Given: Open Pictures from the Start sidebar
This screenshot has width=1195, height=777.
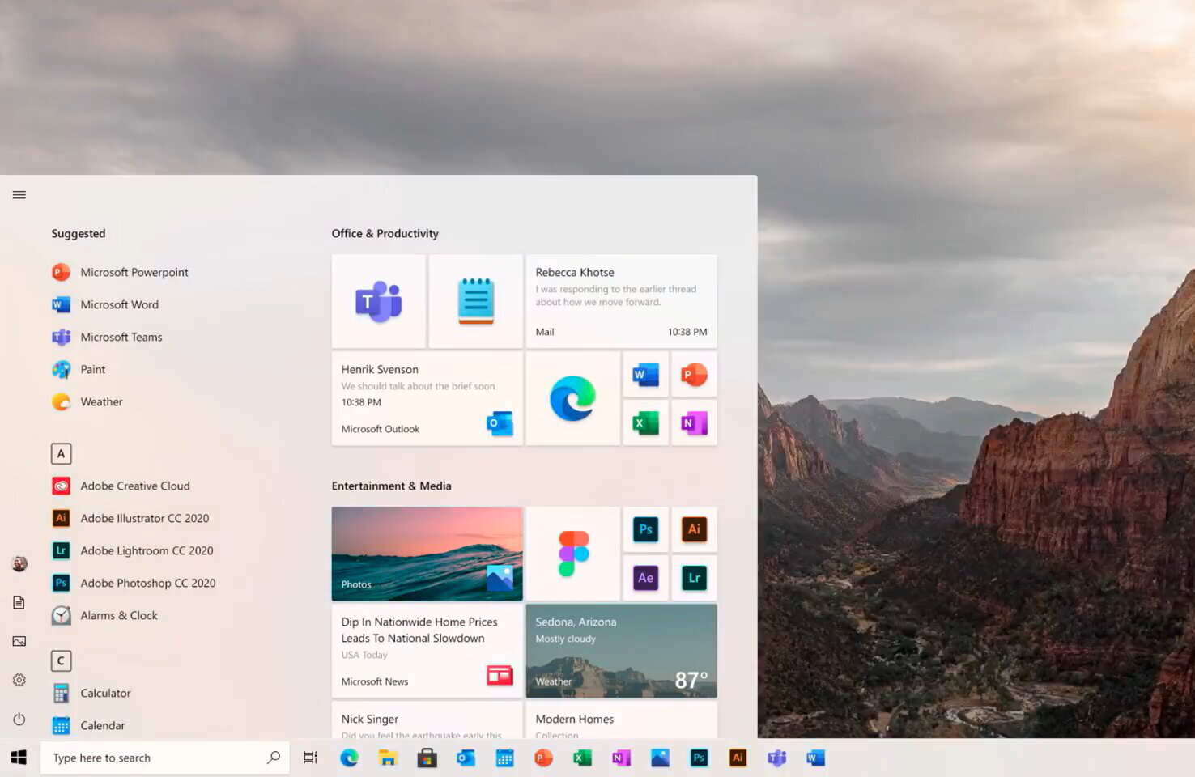Looking at the screenshot, I should tap(19, 641).
